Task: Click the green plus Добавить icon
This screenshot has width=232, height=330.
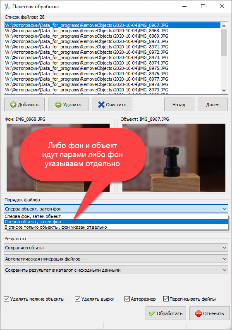Action: coord(13,105)
